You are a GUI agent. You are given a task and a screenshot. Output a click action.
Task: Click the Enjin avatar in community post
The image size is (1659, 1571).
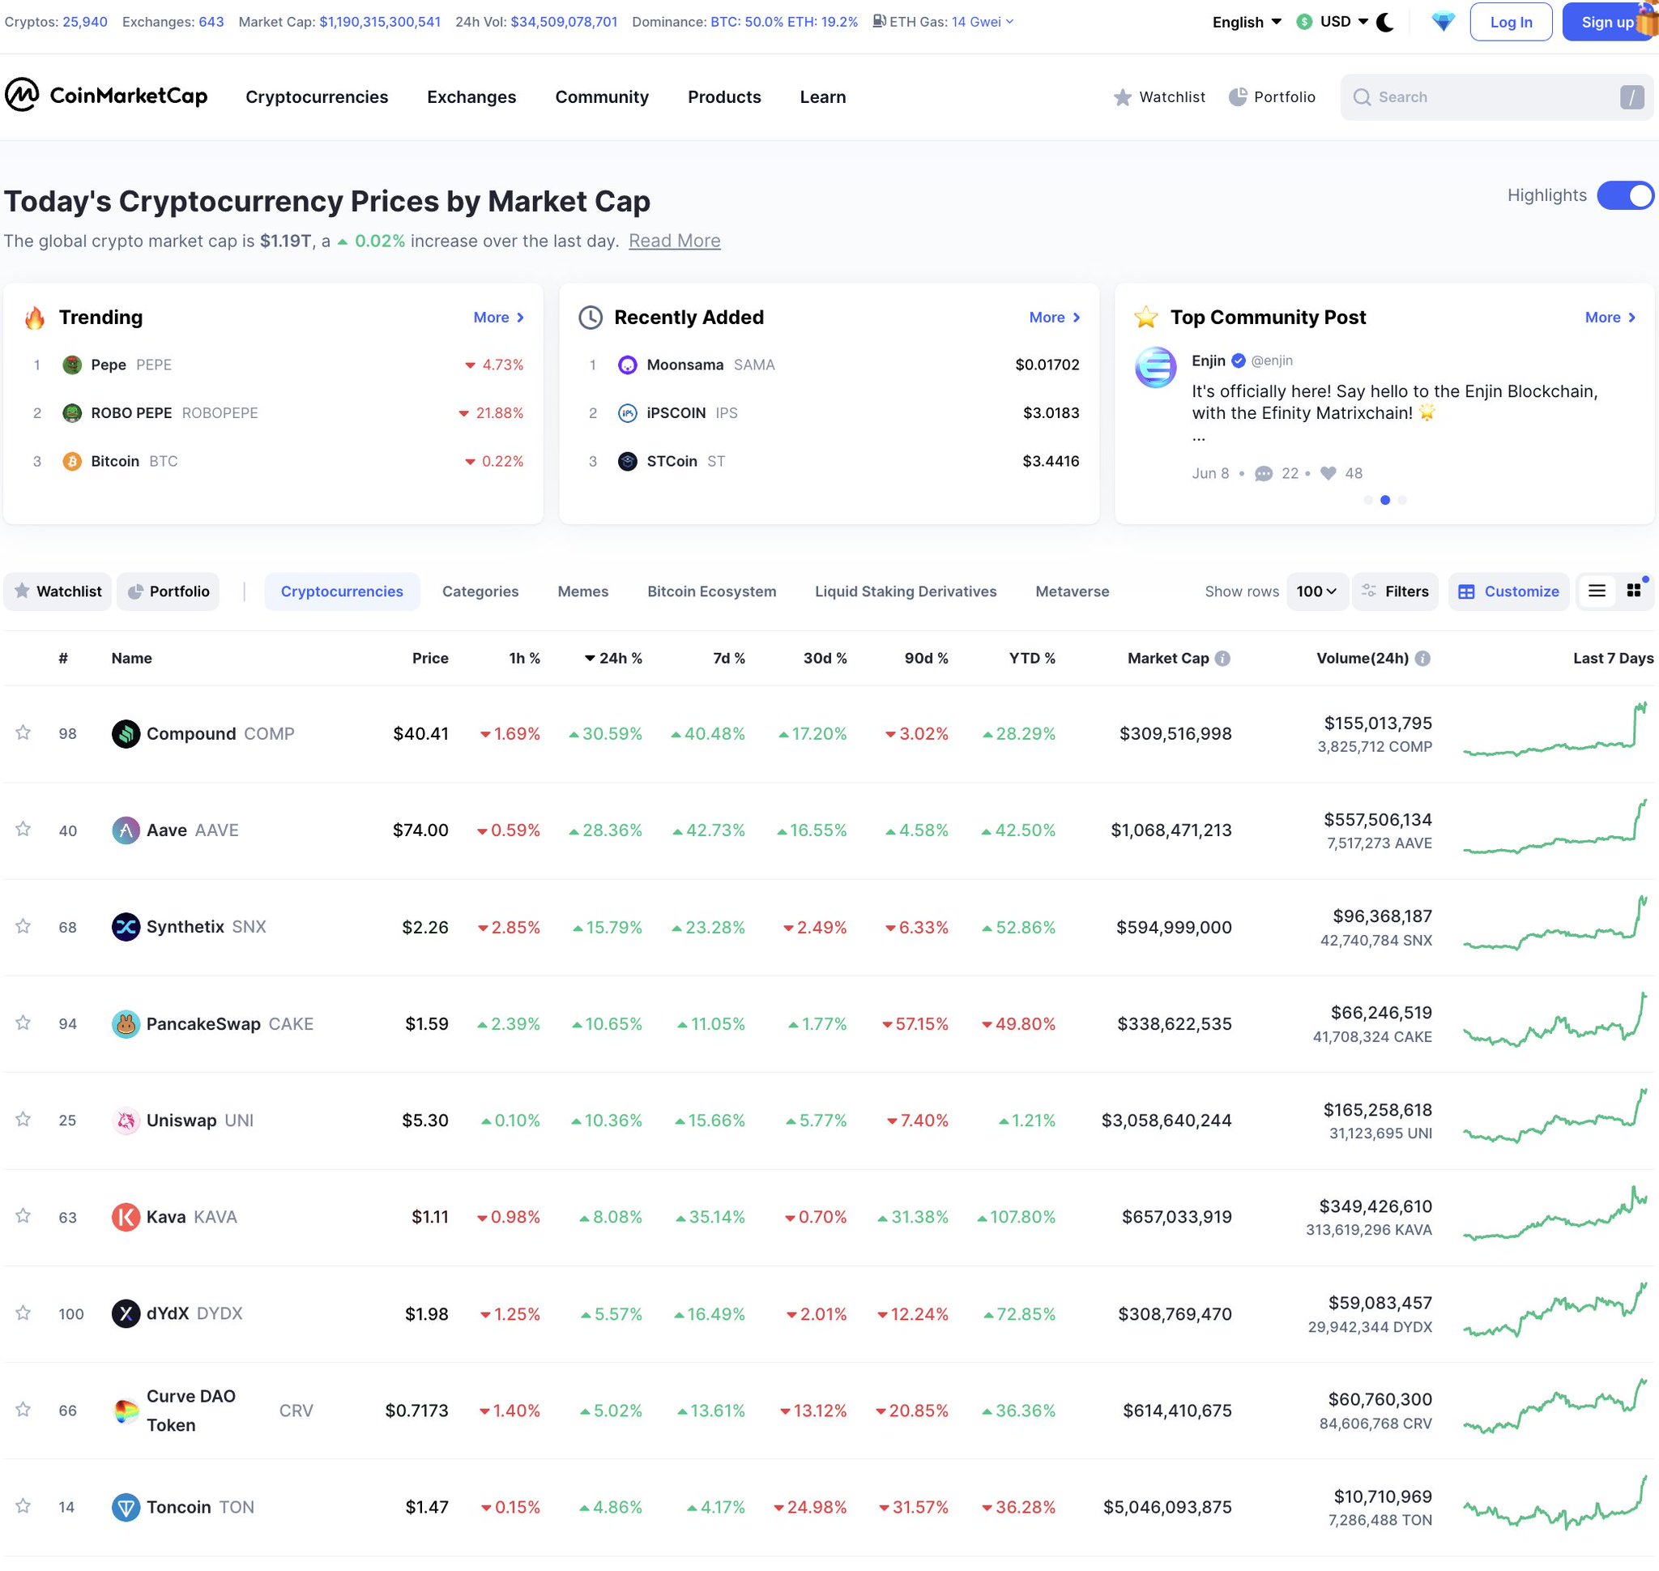[x=1155, y=368]
